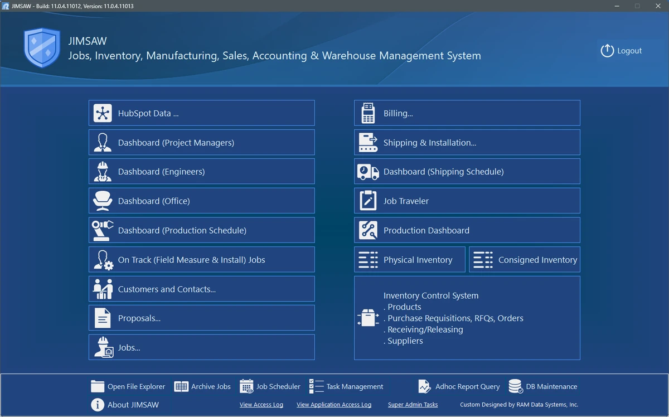The height and width of the screenshot is (417, 669).
Task: Click the Customers and Contacts people icon
Action: (103, 289)
